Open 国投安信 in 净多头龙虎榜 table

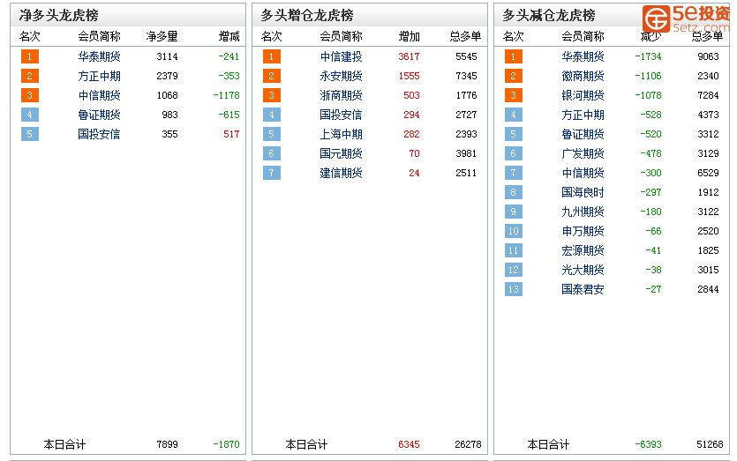[x=99, y=134]
